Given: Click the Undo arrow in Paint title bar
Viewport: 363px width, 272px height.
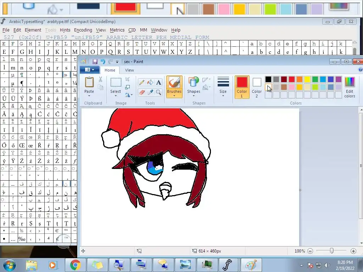Looking at the screenshot, I should [103, 62].
